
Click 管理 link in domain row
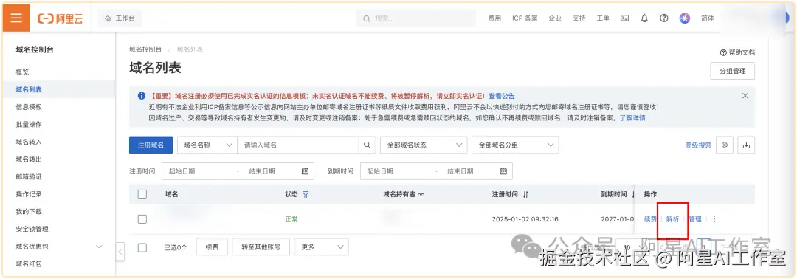click(x=695, y=219)
